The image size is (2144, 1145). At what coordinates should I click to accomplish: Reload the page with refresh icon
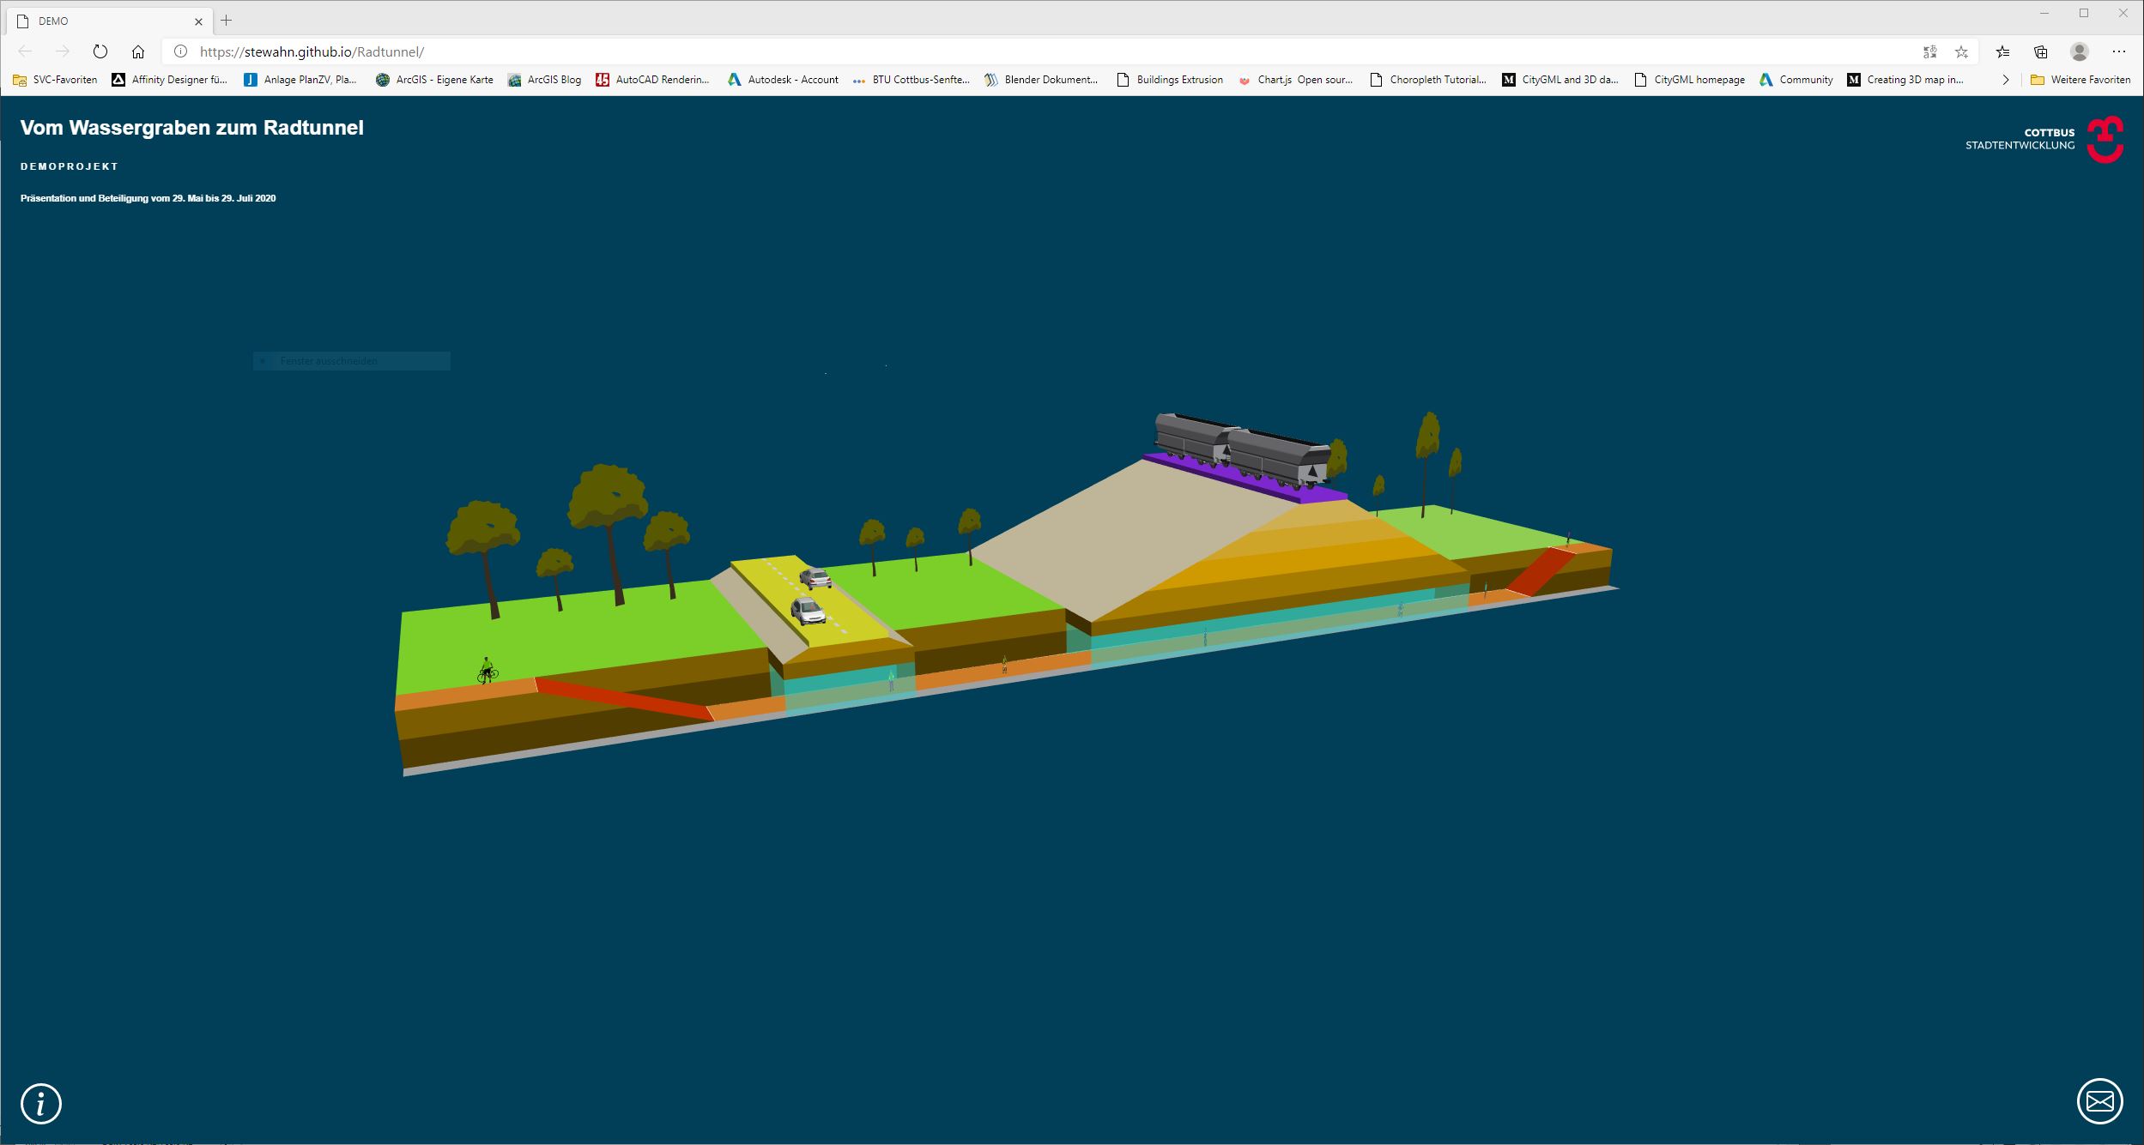point(100,51)
